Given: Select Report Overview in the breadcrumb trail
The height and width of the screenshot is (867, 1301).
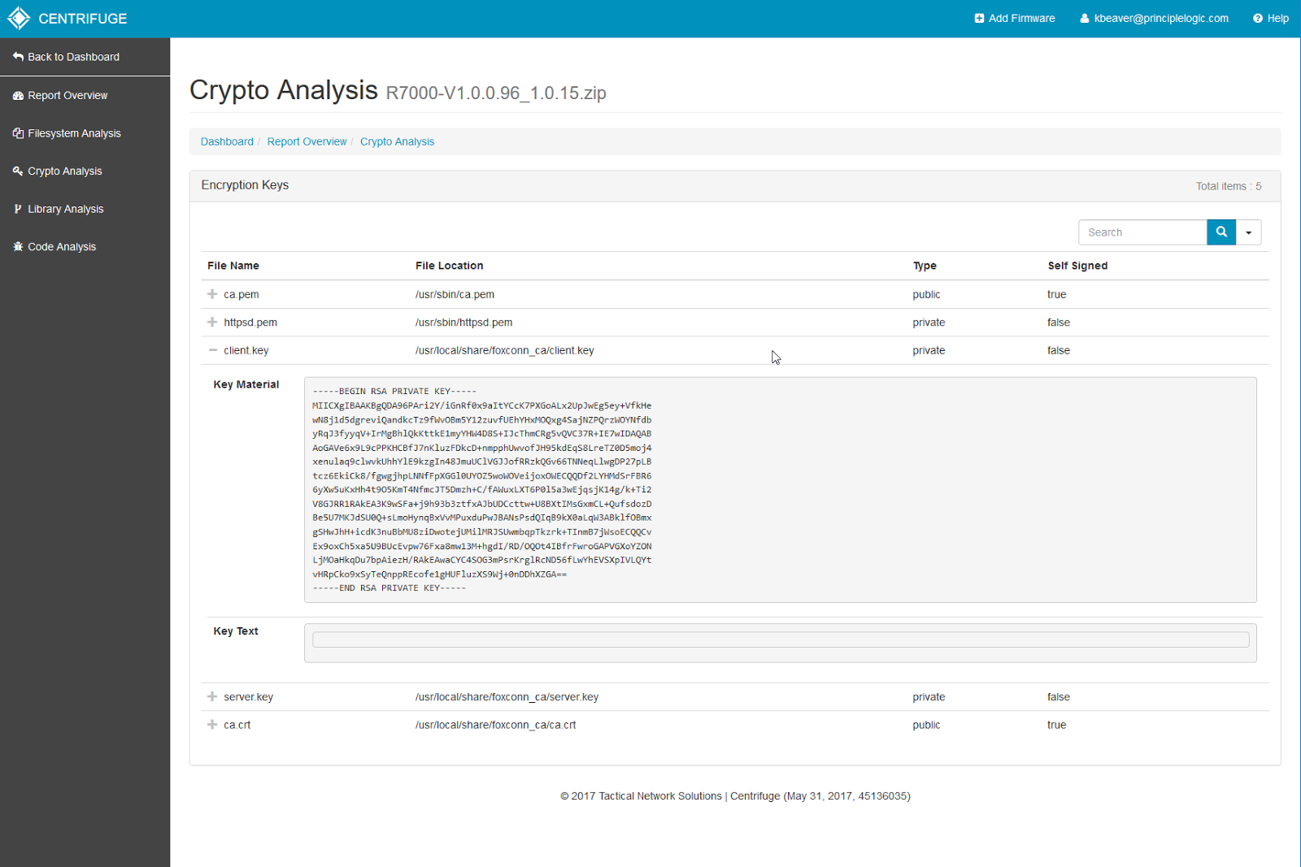Looking at the screenshot, I should (307, 141).
